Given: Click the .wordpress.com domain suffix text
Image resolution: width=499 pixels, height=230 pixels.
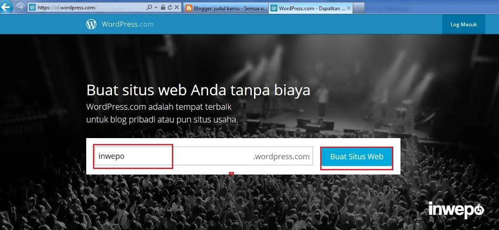Looking at the screenshot, I should pyautogui.click(x=281, y=157).
